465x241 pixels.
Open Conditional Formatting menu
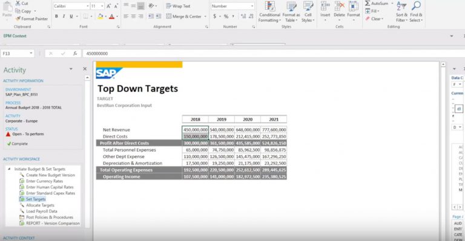(269, 12)
